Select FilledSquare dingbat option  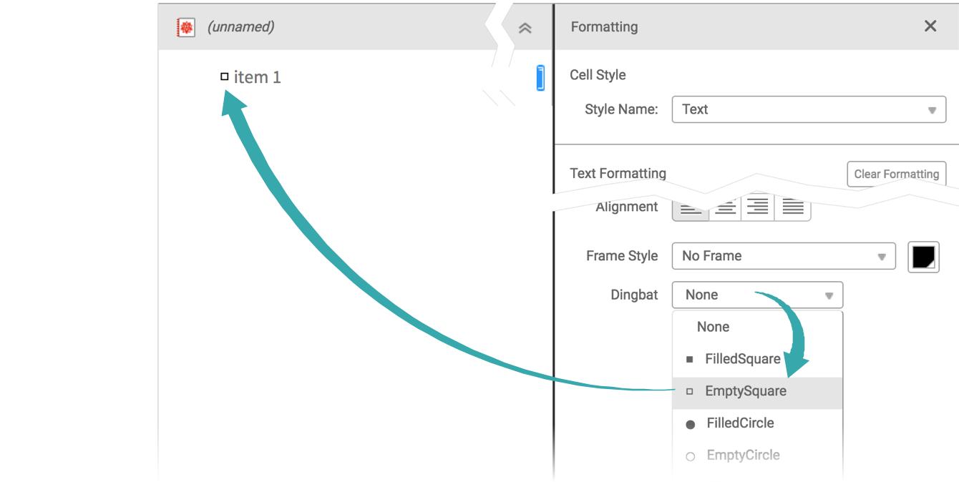pos(742,359)
